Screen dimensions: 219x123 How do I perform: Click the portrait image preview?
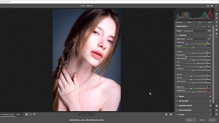pos(87,60)
